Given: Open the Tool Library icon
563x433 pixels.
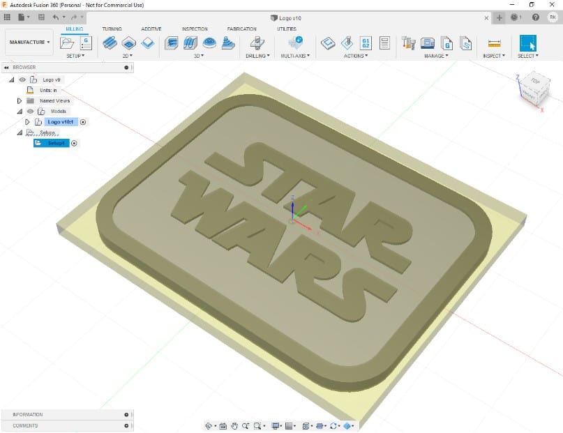Looking at the screenshot, I should tap(408, 43).
